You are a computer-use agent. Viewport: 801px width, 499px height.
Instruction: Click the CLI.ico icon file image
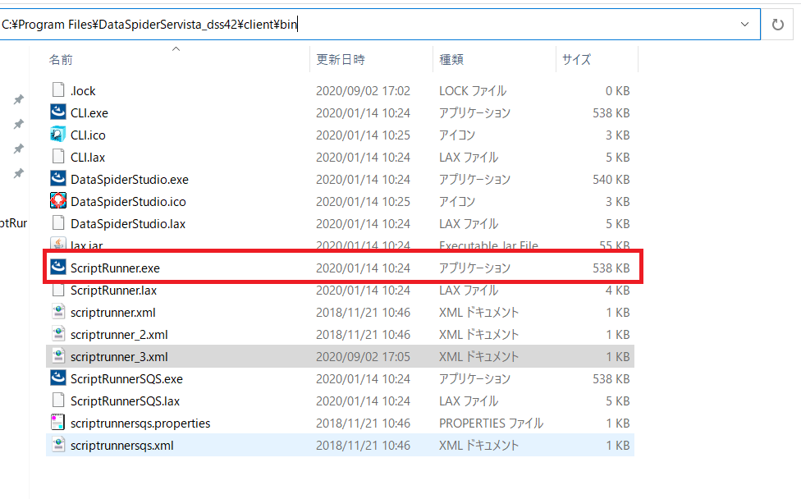click(58, 135)
